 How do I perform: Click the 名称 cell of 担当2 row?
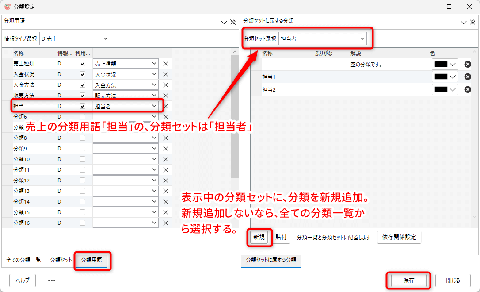[287, 89]
